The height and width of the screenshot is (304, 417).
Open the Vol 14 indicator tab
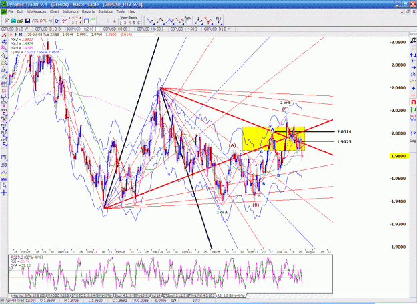click(x=156, y=295)
